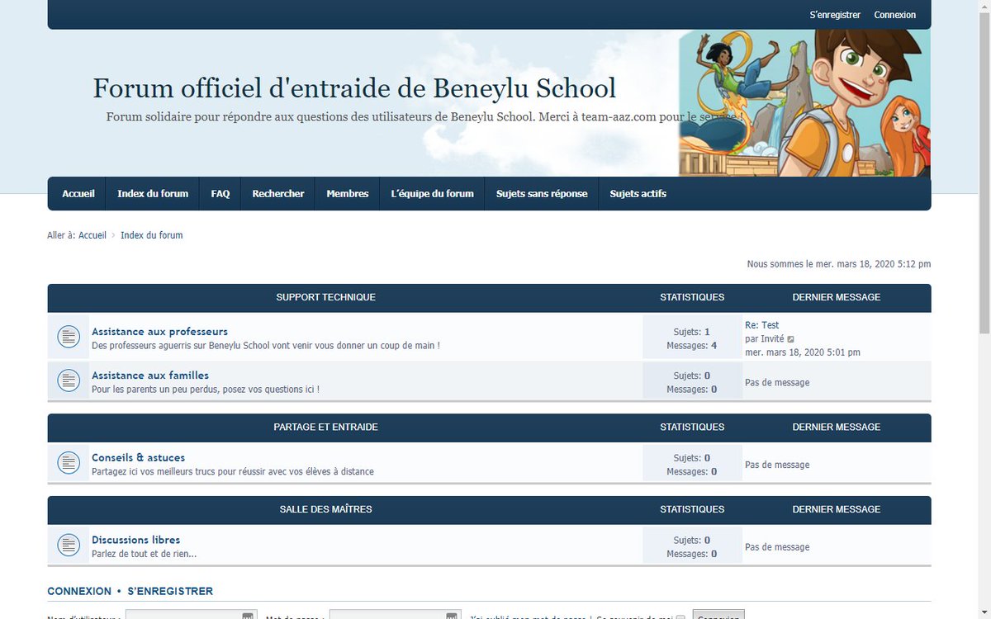
Task: Click DERNIER MESSAGE header in SALLE DES MAÎTRES section
Action: coord(837,510)
